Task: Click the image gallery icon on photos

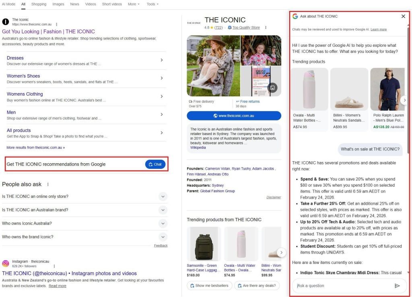Action: [x=272, y=87]
